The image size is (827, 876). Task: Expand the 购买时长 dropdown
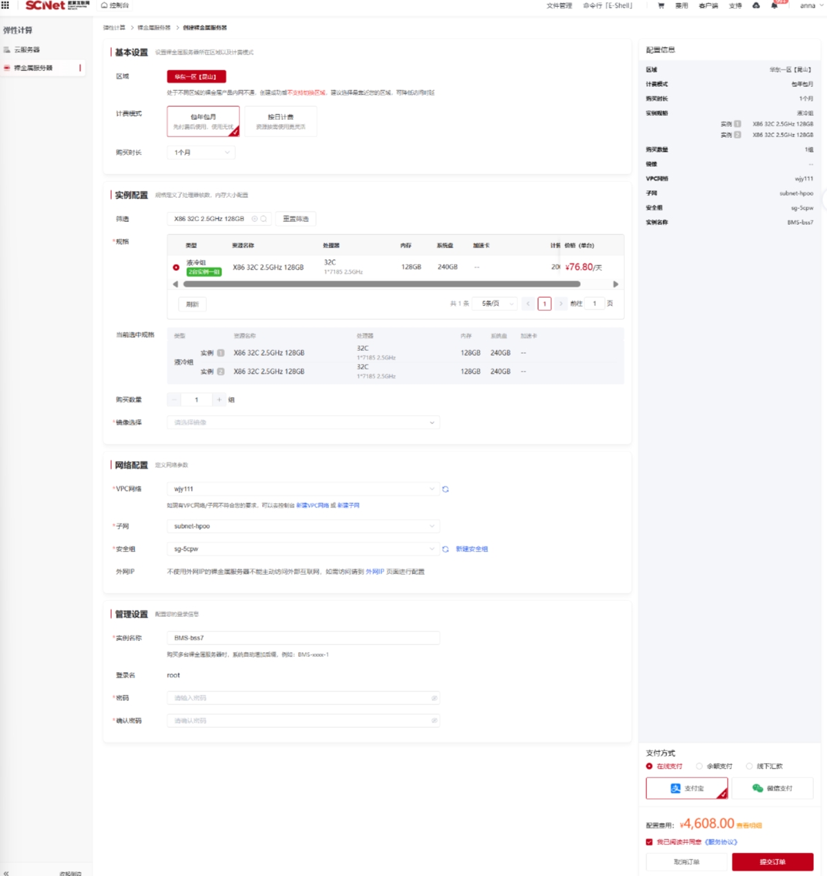[201, 152]
